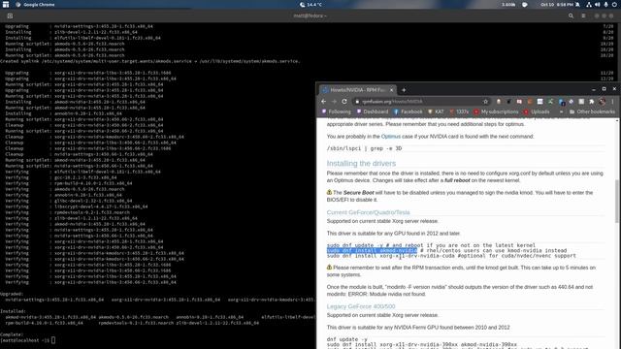The width and height of the screenshot is (621, 349).
Task: Open the Following bookmark
Action: pyautogui.click(x=336, y=111)
